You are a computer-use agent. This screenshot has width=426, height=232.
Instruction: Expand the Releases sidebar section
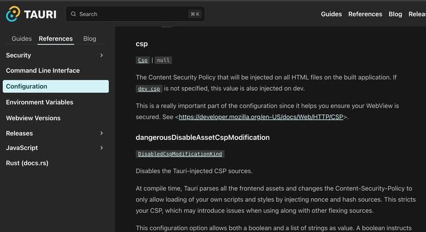pyautogui.click(x=101, y=133)
